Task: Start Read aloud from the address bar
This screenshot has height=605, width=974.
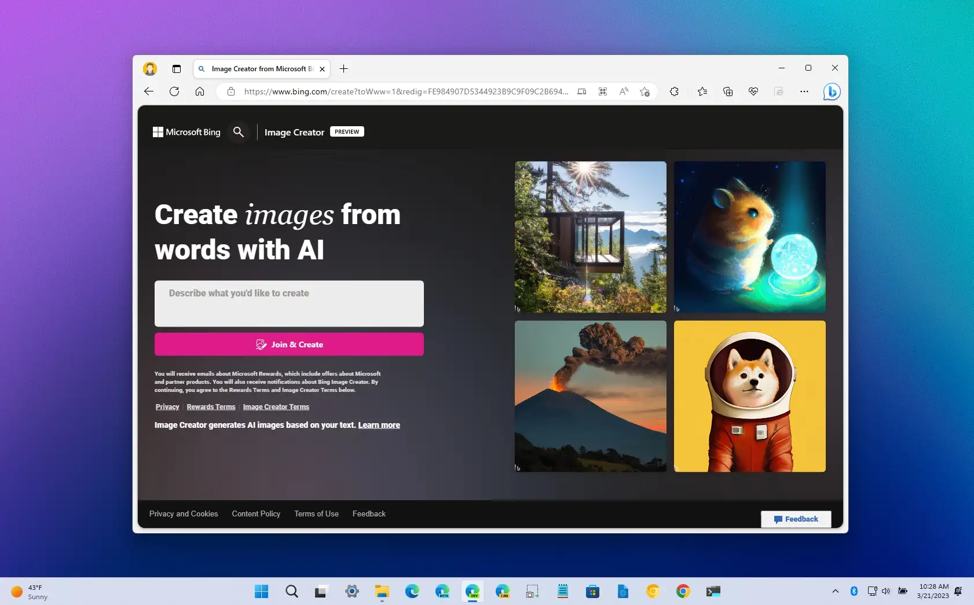Action: 624,91
